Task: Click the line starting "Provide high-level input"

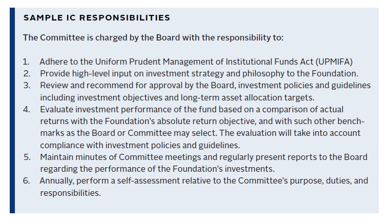Action: (199, 73)
